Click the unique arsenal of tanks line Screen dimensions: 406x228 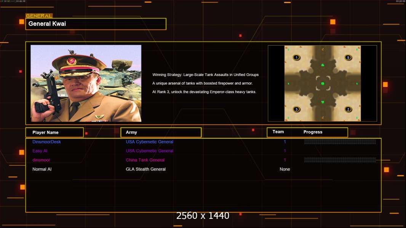tap(203, 83)
